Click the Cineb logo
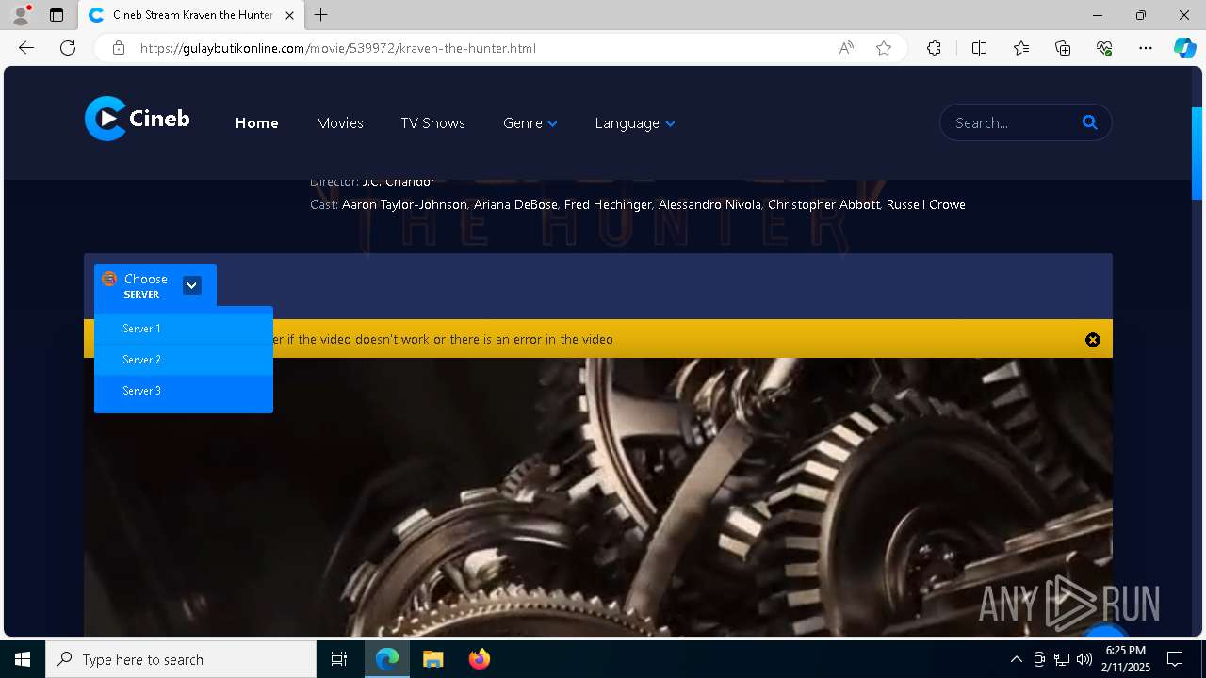The height and width of the screenshot is (678, 1206). tap(138, 119)
